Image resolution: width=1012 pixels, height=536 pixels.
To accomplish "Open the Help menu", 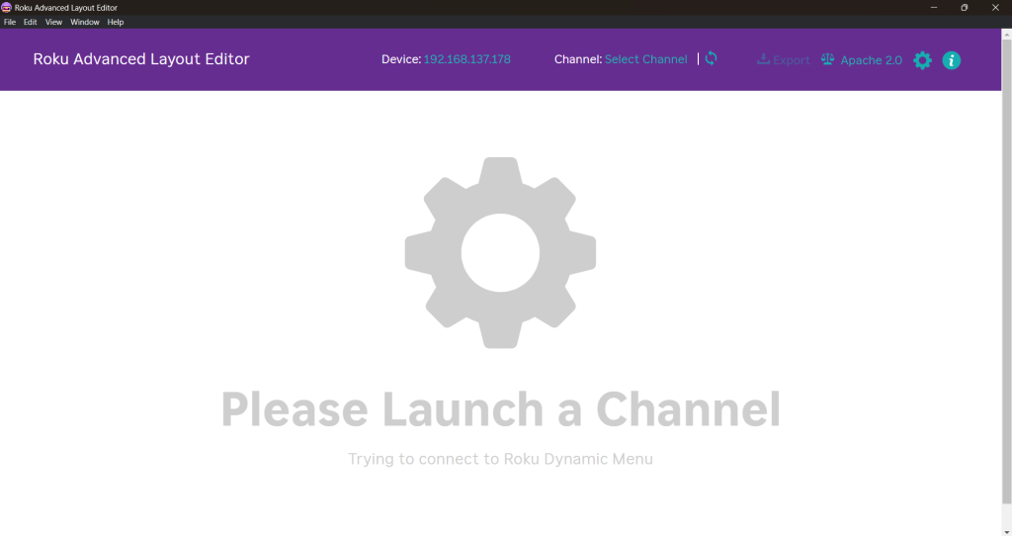I will coord(116,22).
